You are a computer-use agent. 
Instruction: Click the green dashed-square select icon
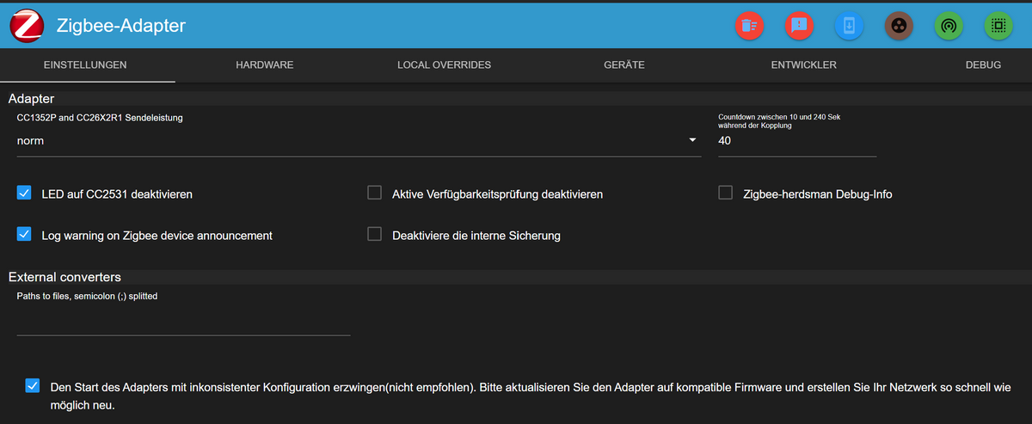click(998, 26)
